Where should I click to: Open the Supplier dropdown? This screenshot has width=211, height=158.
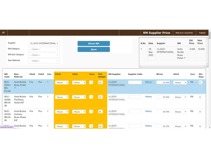coord(44,43)
